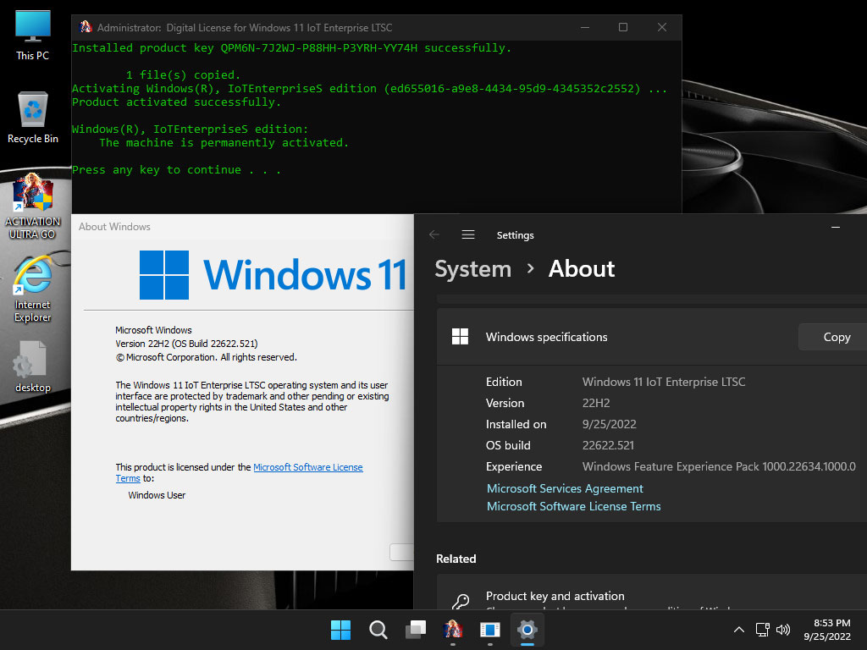Click "Windows User" licensee text

point(157,495)
